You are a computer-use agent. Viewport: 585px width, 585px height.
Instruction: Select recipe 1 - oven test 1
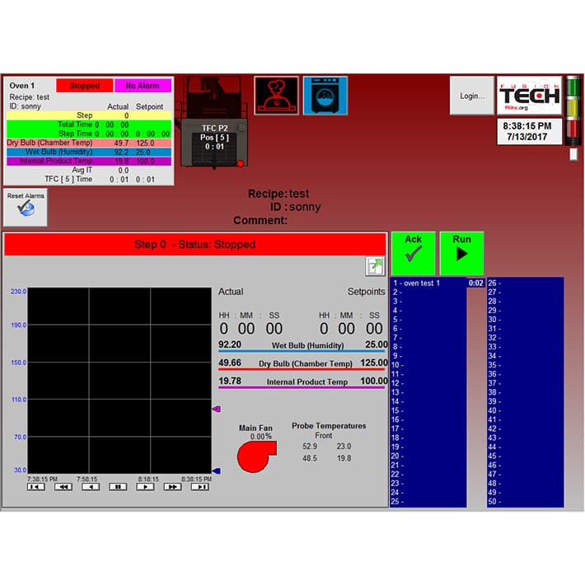click(428, 283)
